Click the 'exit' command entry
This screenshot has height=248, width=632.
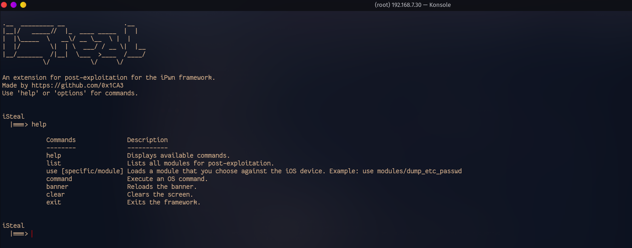point(54,202)
